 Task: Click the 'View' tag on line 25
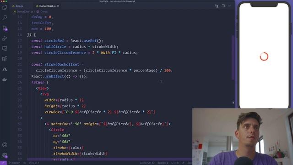point(42,88)
